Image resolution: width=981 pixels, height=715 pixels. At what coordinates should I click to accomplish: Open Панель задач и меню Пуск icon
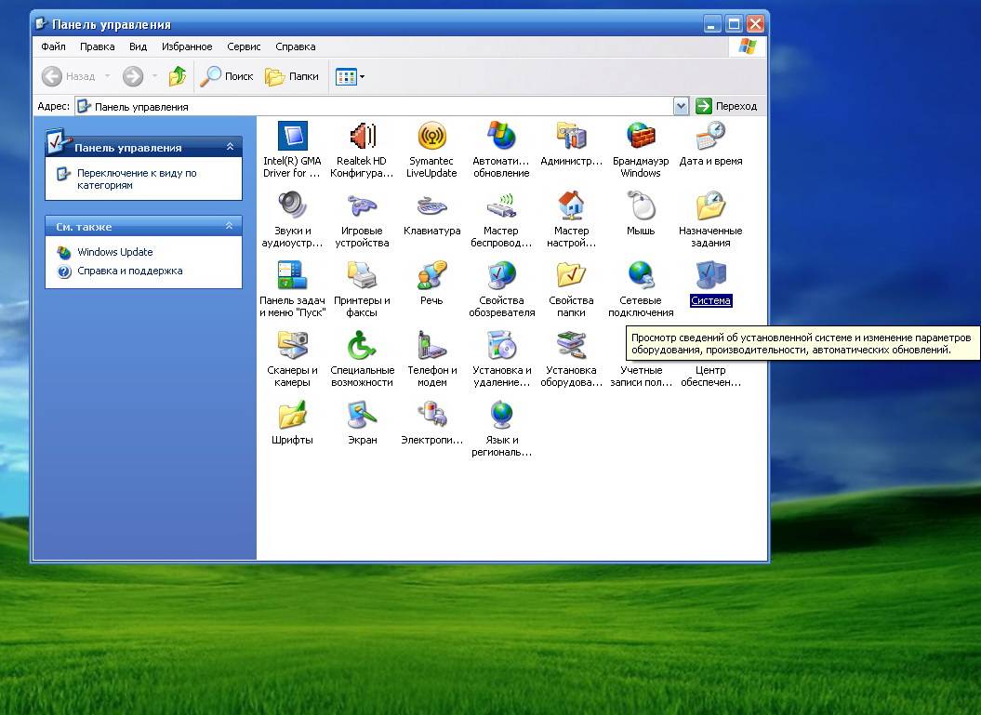click(x=292, y=275)
